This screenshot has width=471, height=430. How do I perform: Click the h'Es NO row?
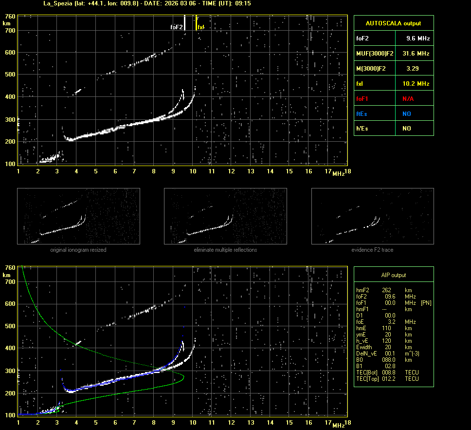393,129
